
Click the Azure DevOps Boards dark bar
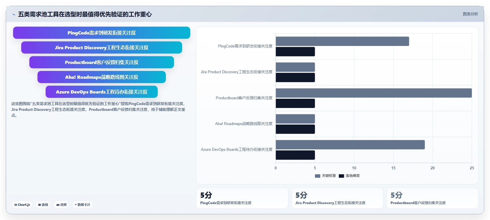(x=295, y=155)
